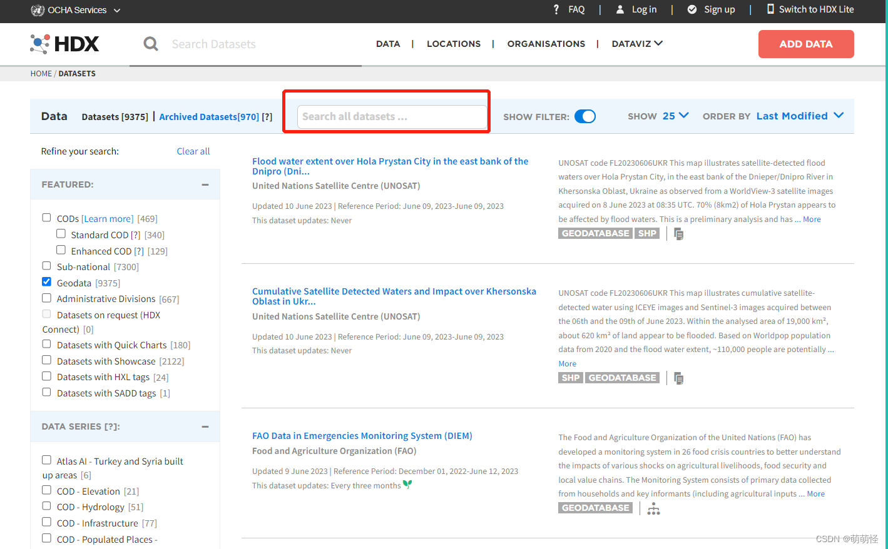
Task: Click GEODATABASE tag on Khersonska Oblast dataset
Action: tap(623, 378)
